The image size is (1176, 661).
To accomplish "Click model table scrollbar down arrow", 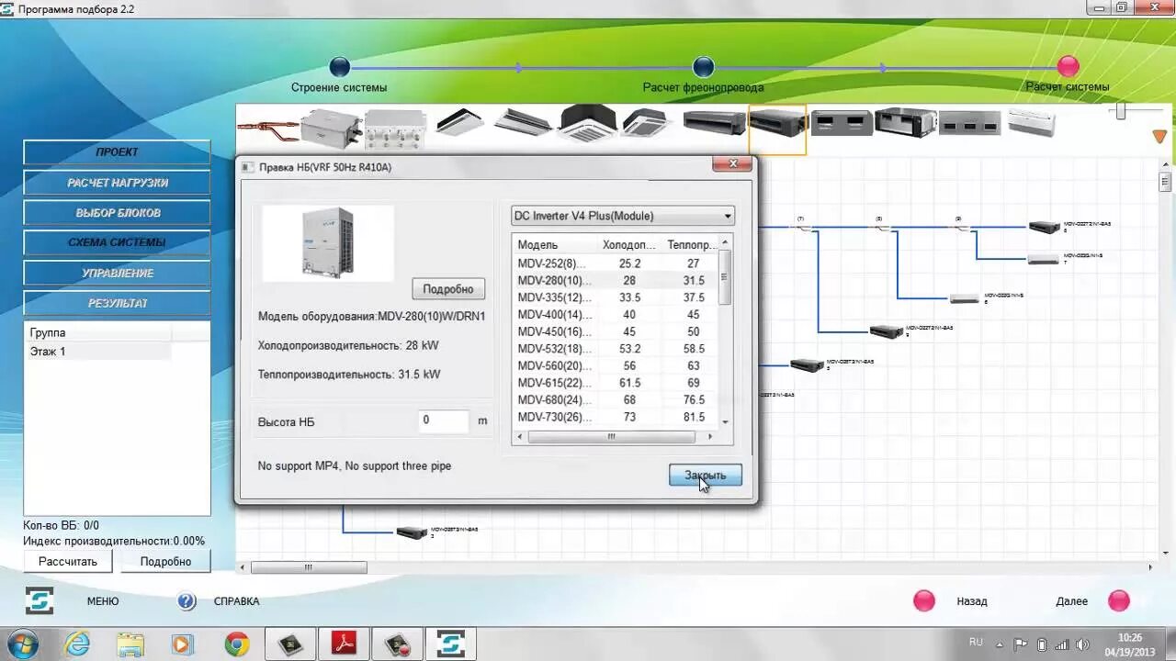I will 725,421.
